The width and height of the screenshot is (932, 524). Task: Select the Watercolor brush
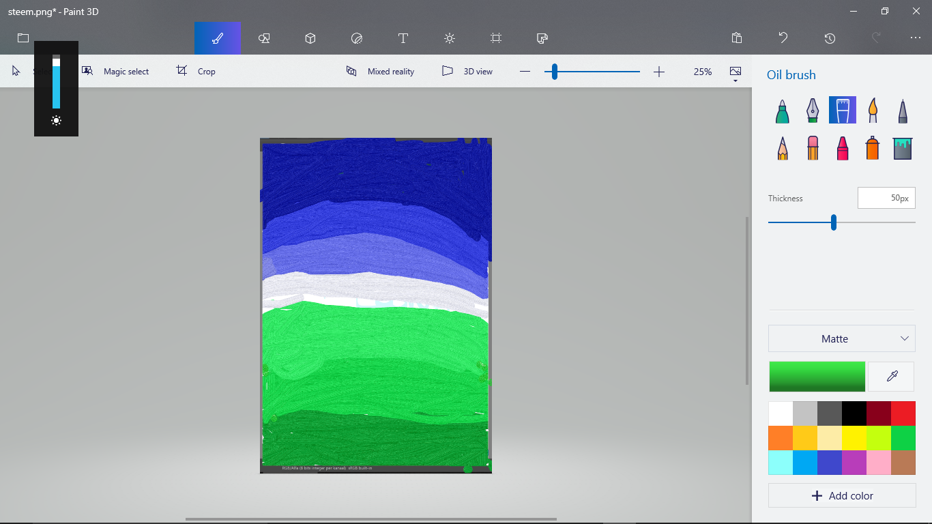point(873,110)
